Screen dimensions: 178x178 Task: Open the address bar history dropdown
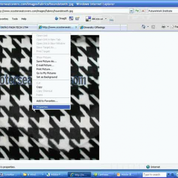click(x=131, y=11)
